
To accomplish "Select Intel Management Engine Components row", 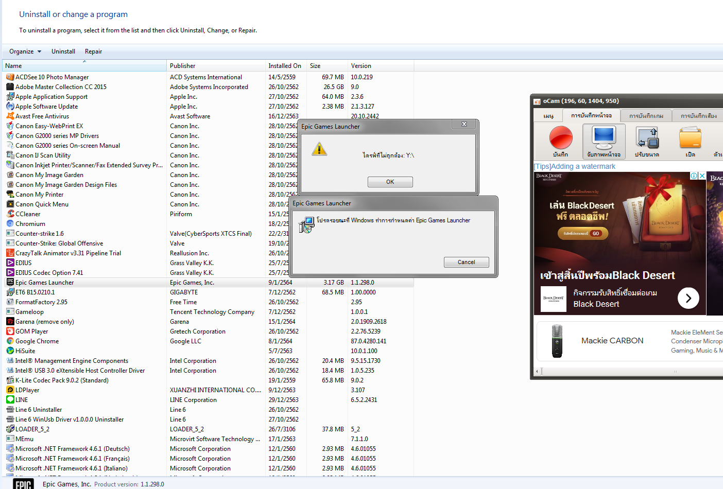I will pyautogui.click(x=209, y=361).
